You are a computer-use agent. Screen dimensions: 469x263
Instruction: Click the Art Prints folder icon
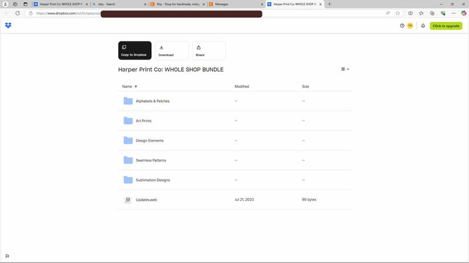pos(128,121)
